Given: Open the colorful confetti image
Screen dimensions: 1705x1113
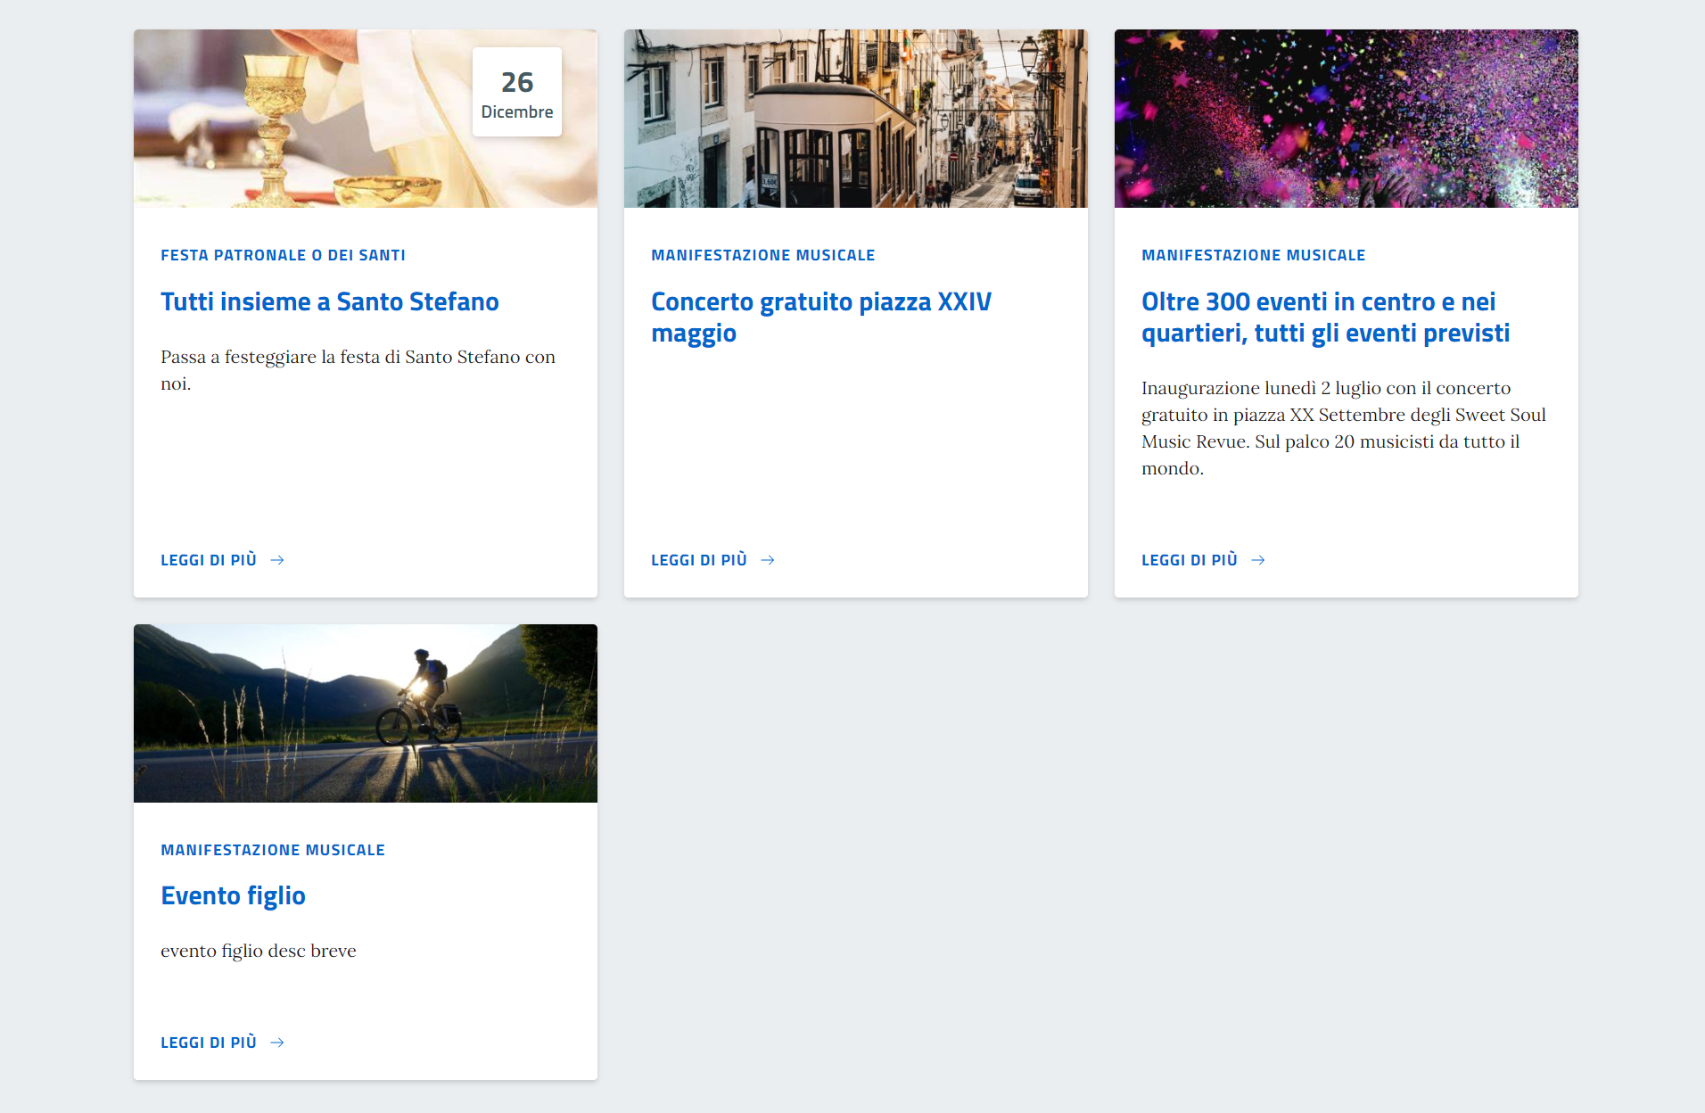Looking at the screenshot, I should click(1346, 119).
